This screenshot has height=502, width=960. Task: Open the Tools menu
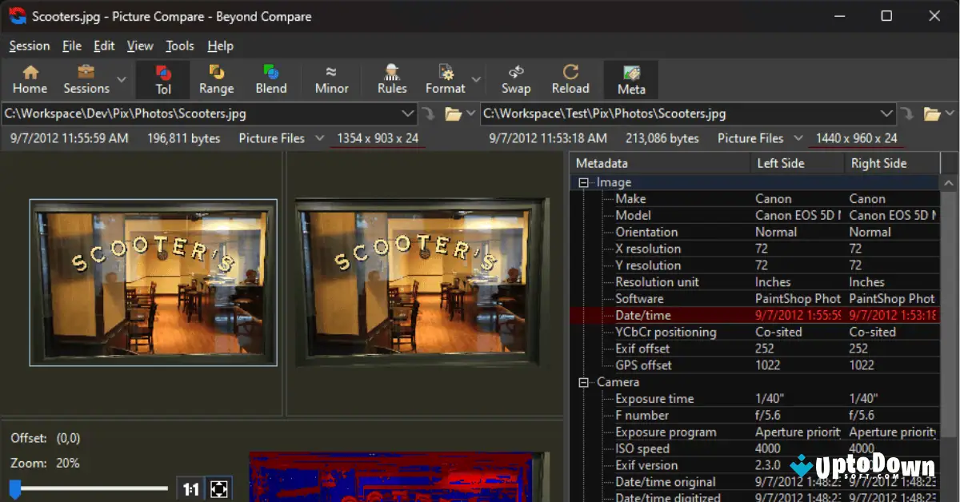point(179,46)
